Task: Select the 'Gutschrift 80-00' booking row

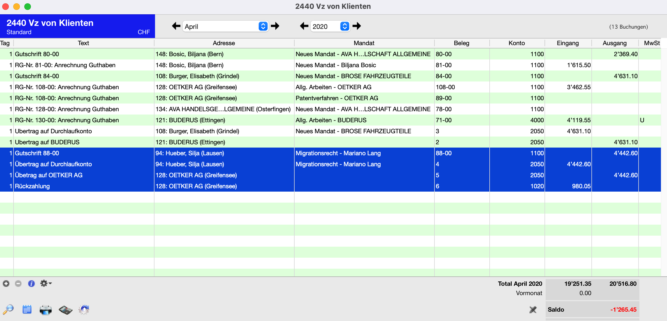Action: [x=330, y=54]
